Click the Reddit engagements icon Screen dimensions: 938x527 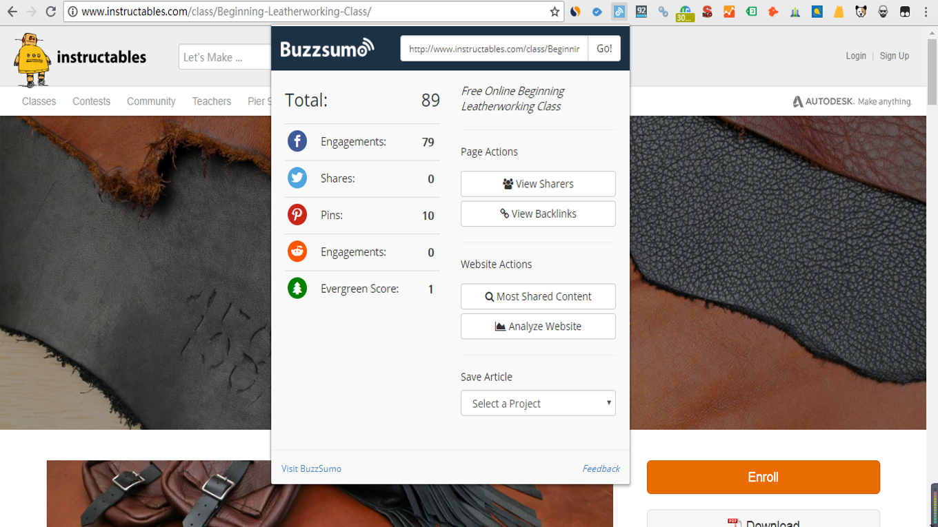point(297,252)
